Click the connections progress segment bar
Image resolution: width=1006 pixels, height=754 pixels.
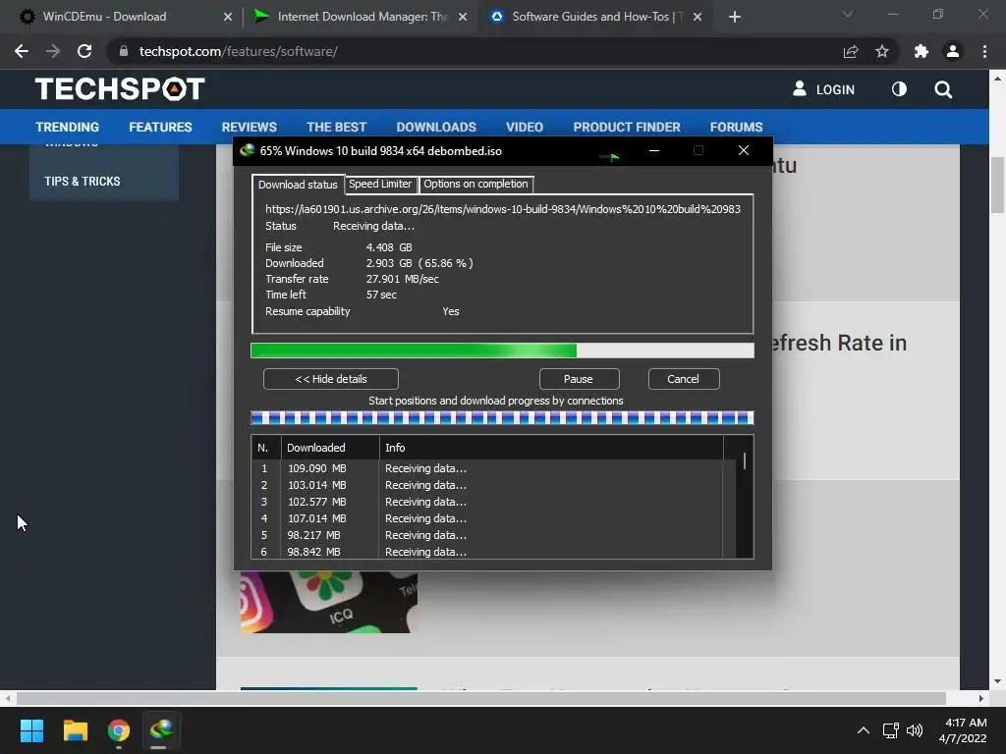(x=502, y=418)
